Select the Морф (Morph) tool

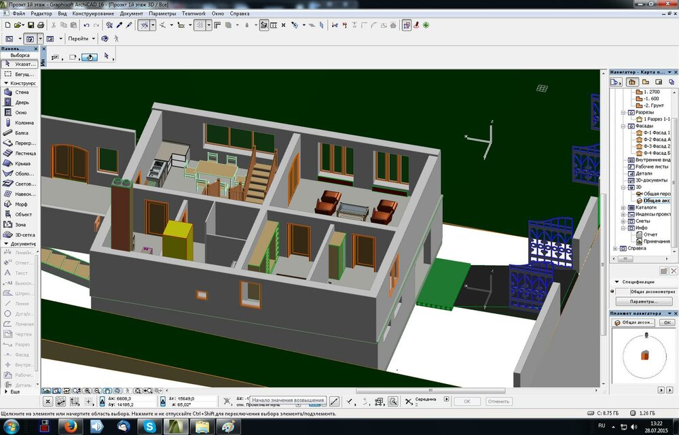pyautogui.click(x=20, y=204)
